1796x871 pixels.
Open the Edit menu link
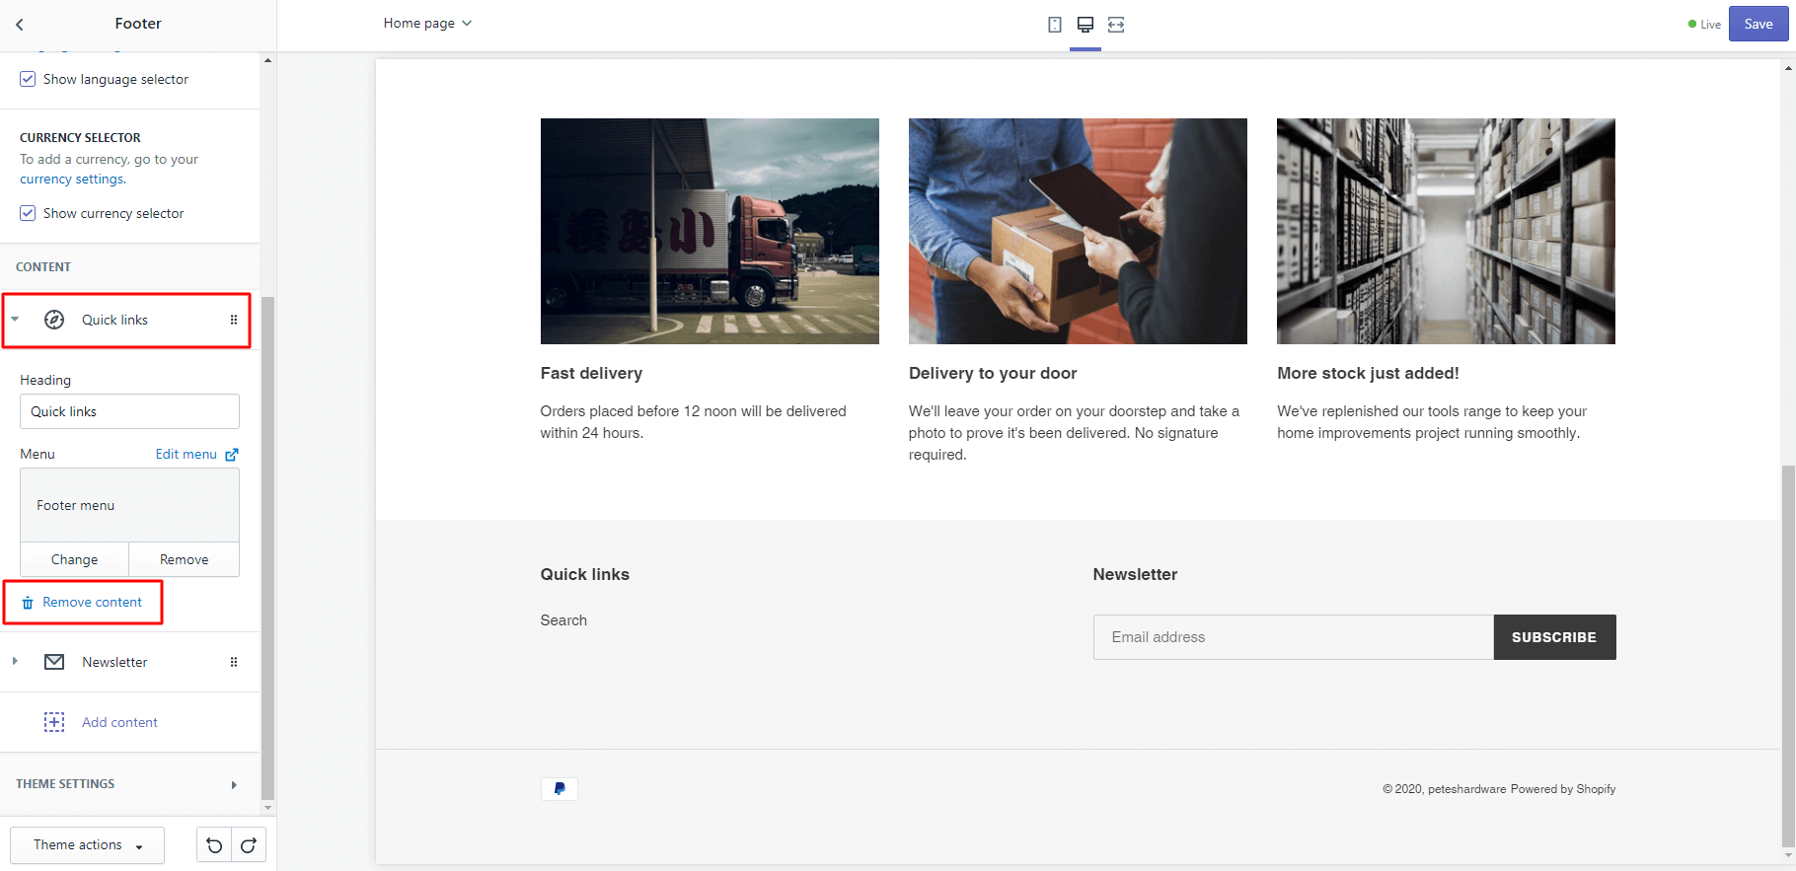[195, 455]
